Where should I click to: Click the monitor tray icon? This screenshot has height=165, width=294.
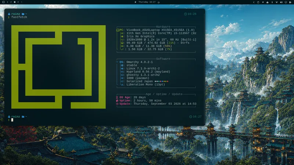click(x=286, y=2)
